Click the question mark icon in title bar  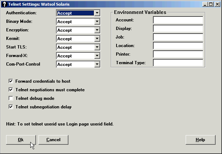(4, 4)
